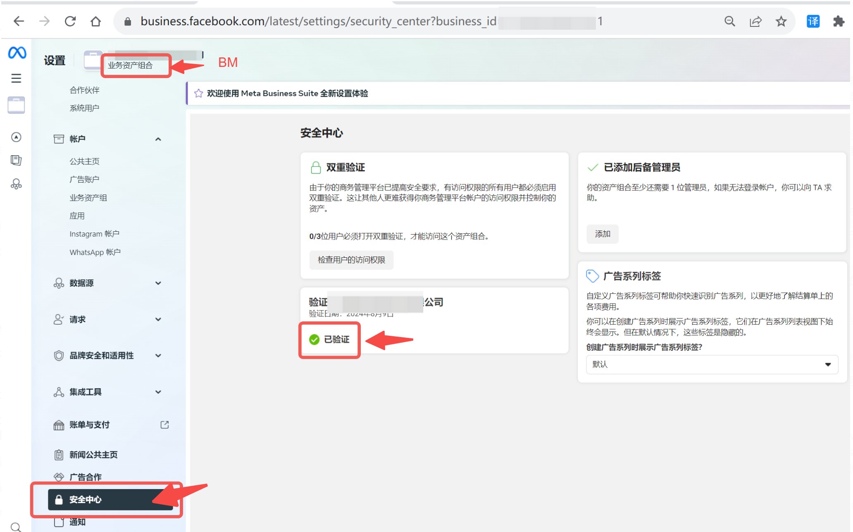Collapse the 帐户 section chevron
This screenshot has height=532, width=853.
(158, 139)
